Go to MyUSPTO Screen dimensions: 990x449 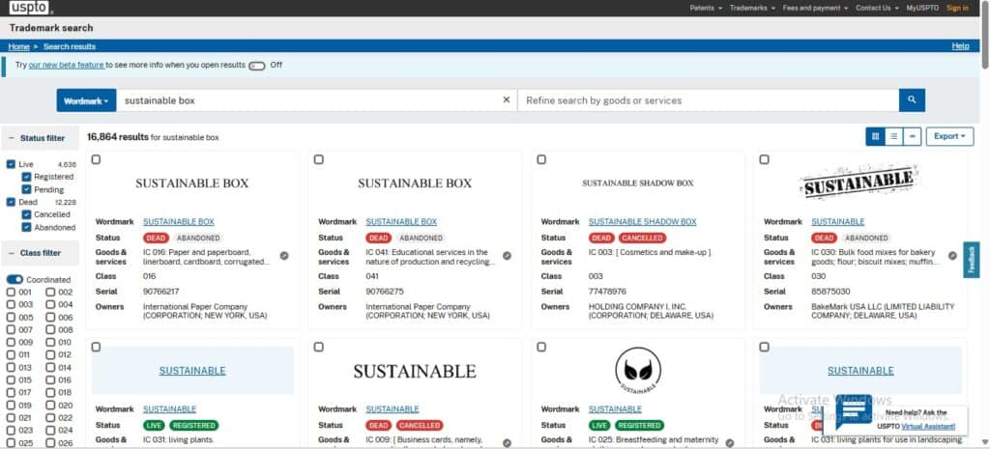point(922,8)
